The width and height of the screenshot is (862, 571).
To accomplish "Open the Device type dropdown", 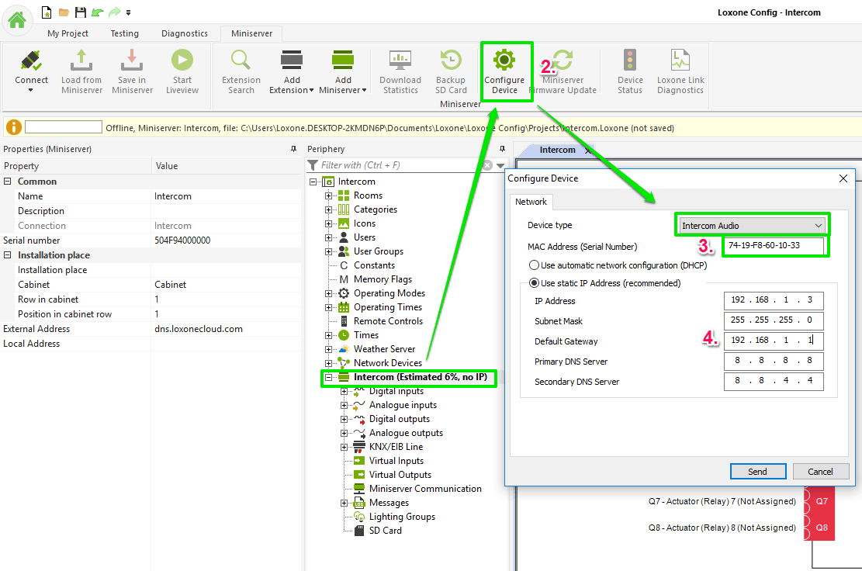I will 751,225.
